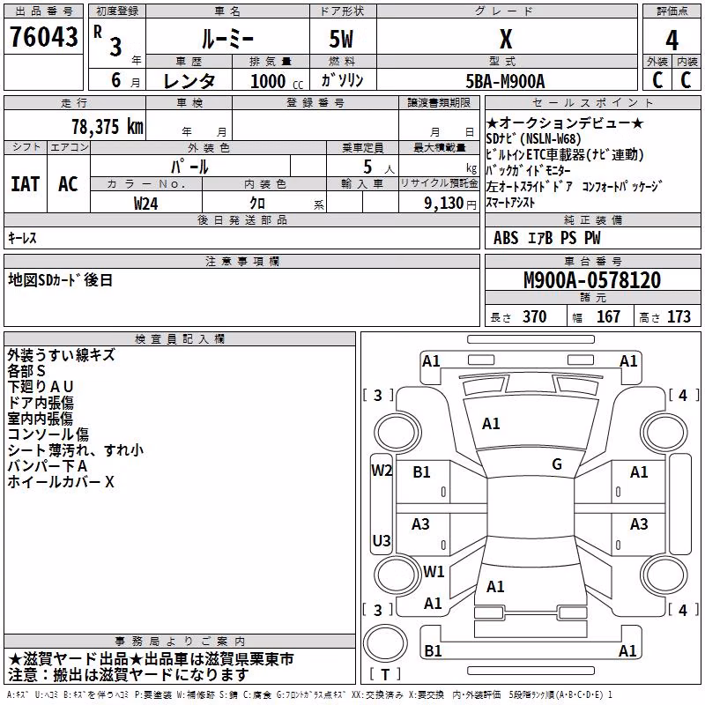Screen dimensions: 705x705
Task: Select the model code 5BA-M900A
Action: pos(505,81)
